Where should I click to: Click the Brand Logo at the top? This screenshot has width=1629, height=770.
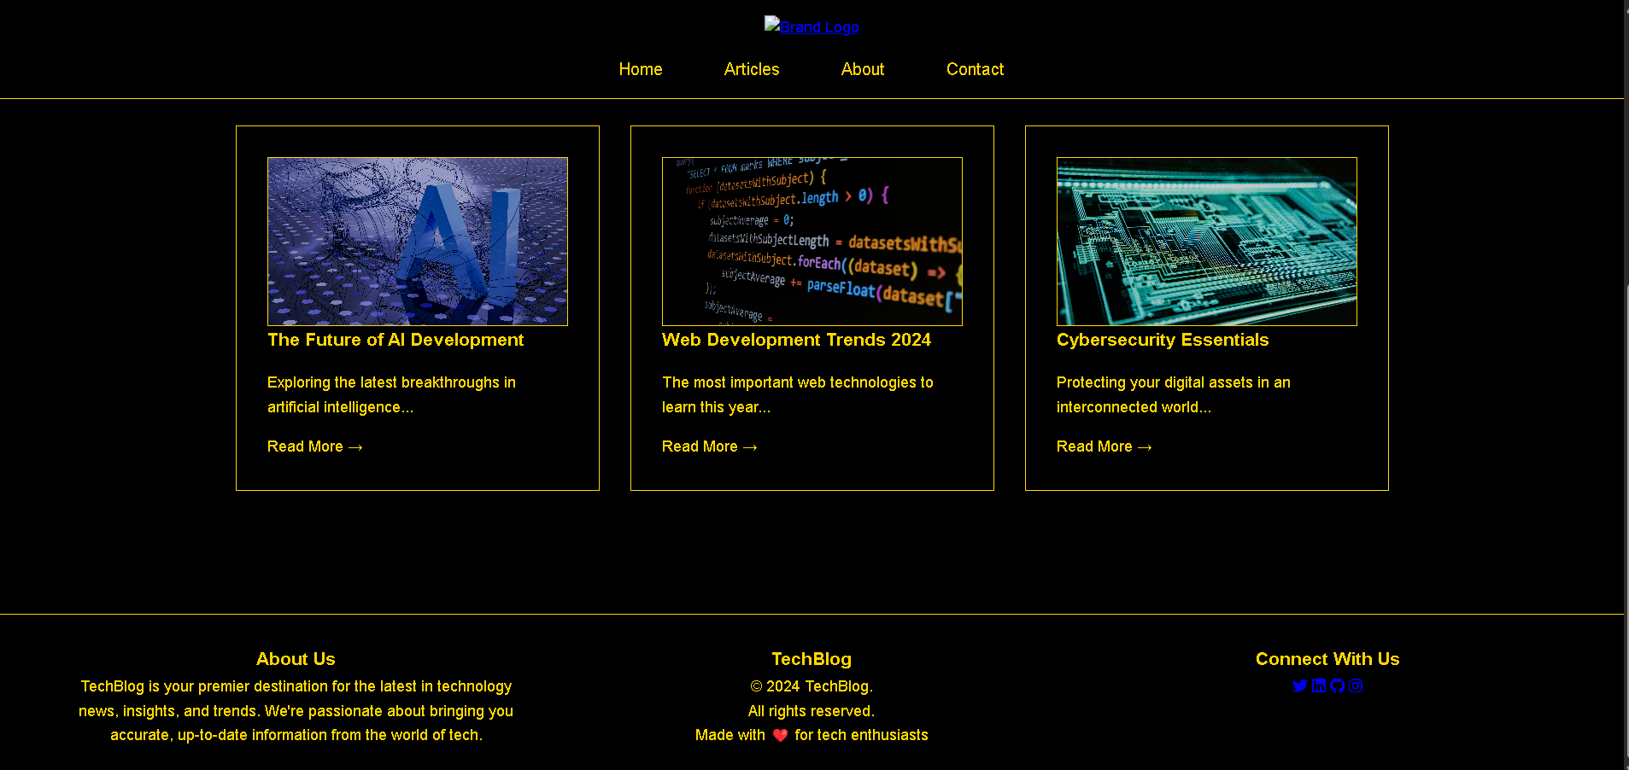[x=811, y=26]
